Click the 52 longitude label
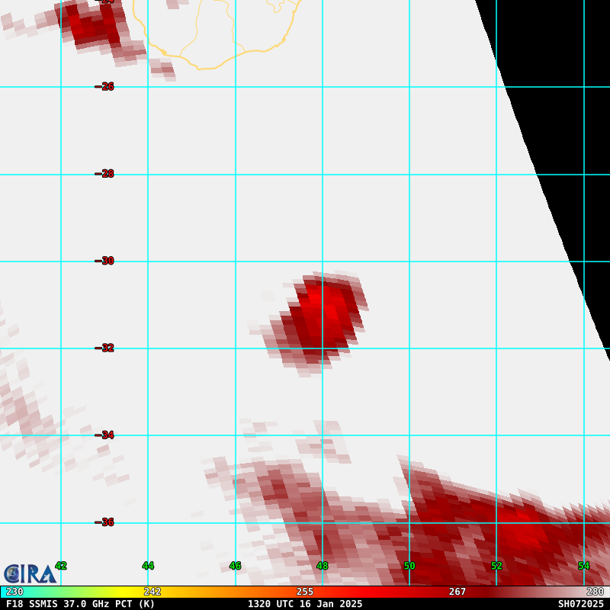610x610 pixels. 496,566
